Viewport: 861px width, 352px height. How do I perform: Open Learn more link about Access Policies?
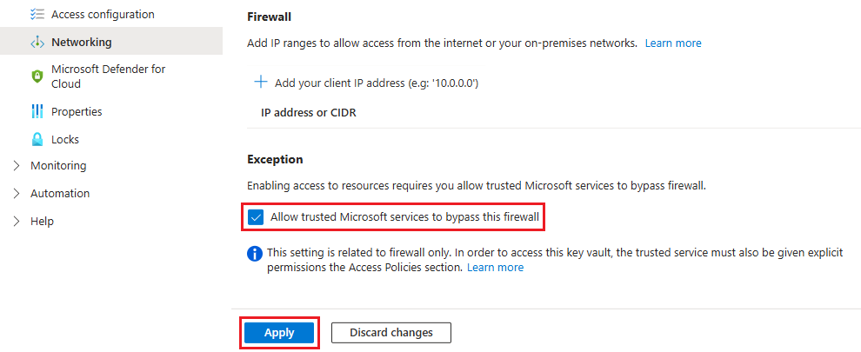495,268
